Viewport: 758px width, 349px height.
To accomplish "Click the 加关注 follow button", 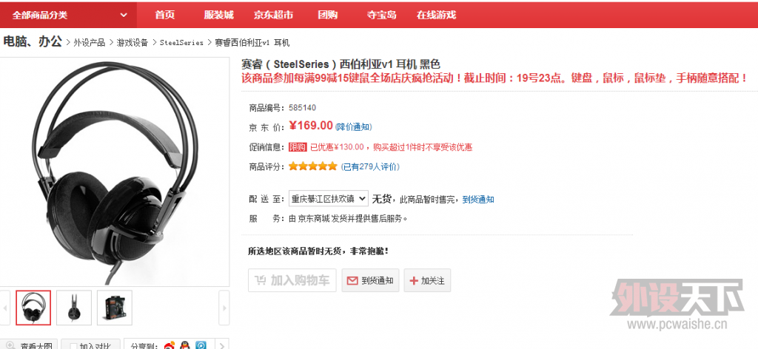I will coord(427,280).
